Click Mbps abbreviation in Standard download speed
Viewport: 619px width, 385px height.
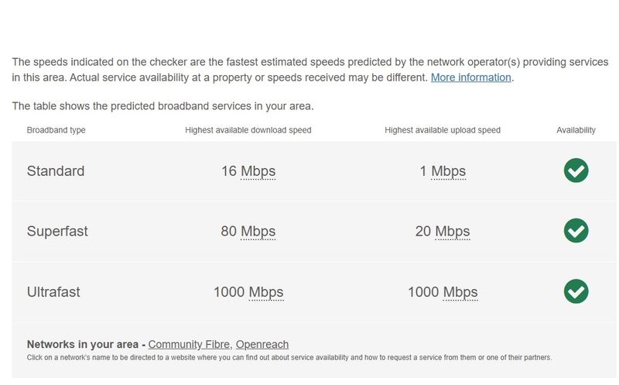click(x=258, y=171)
